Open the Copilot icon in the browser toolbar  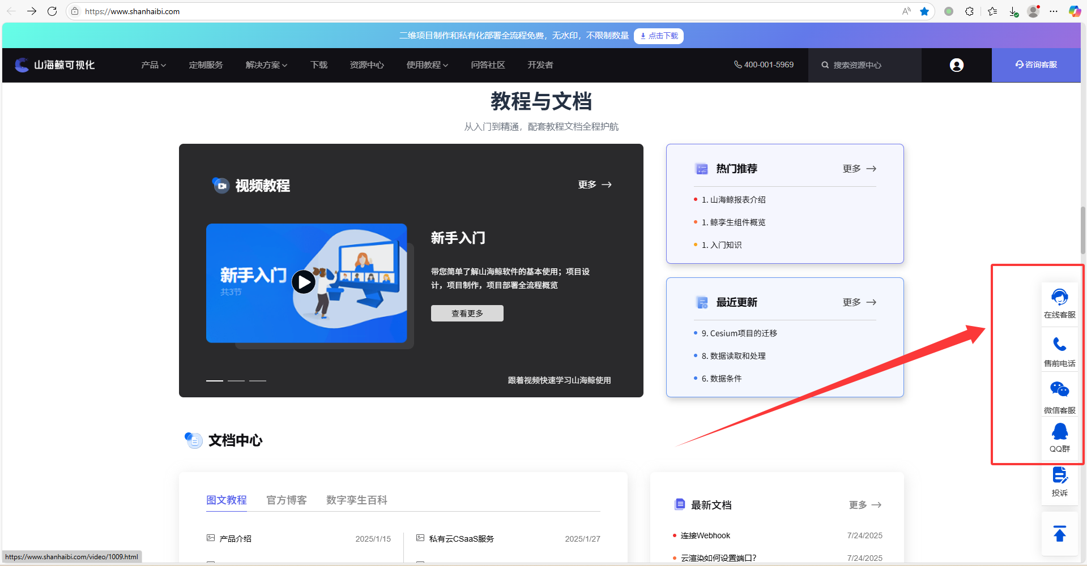point(1075,11)
